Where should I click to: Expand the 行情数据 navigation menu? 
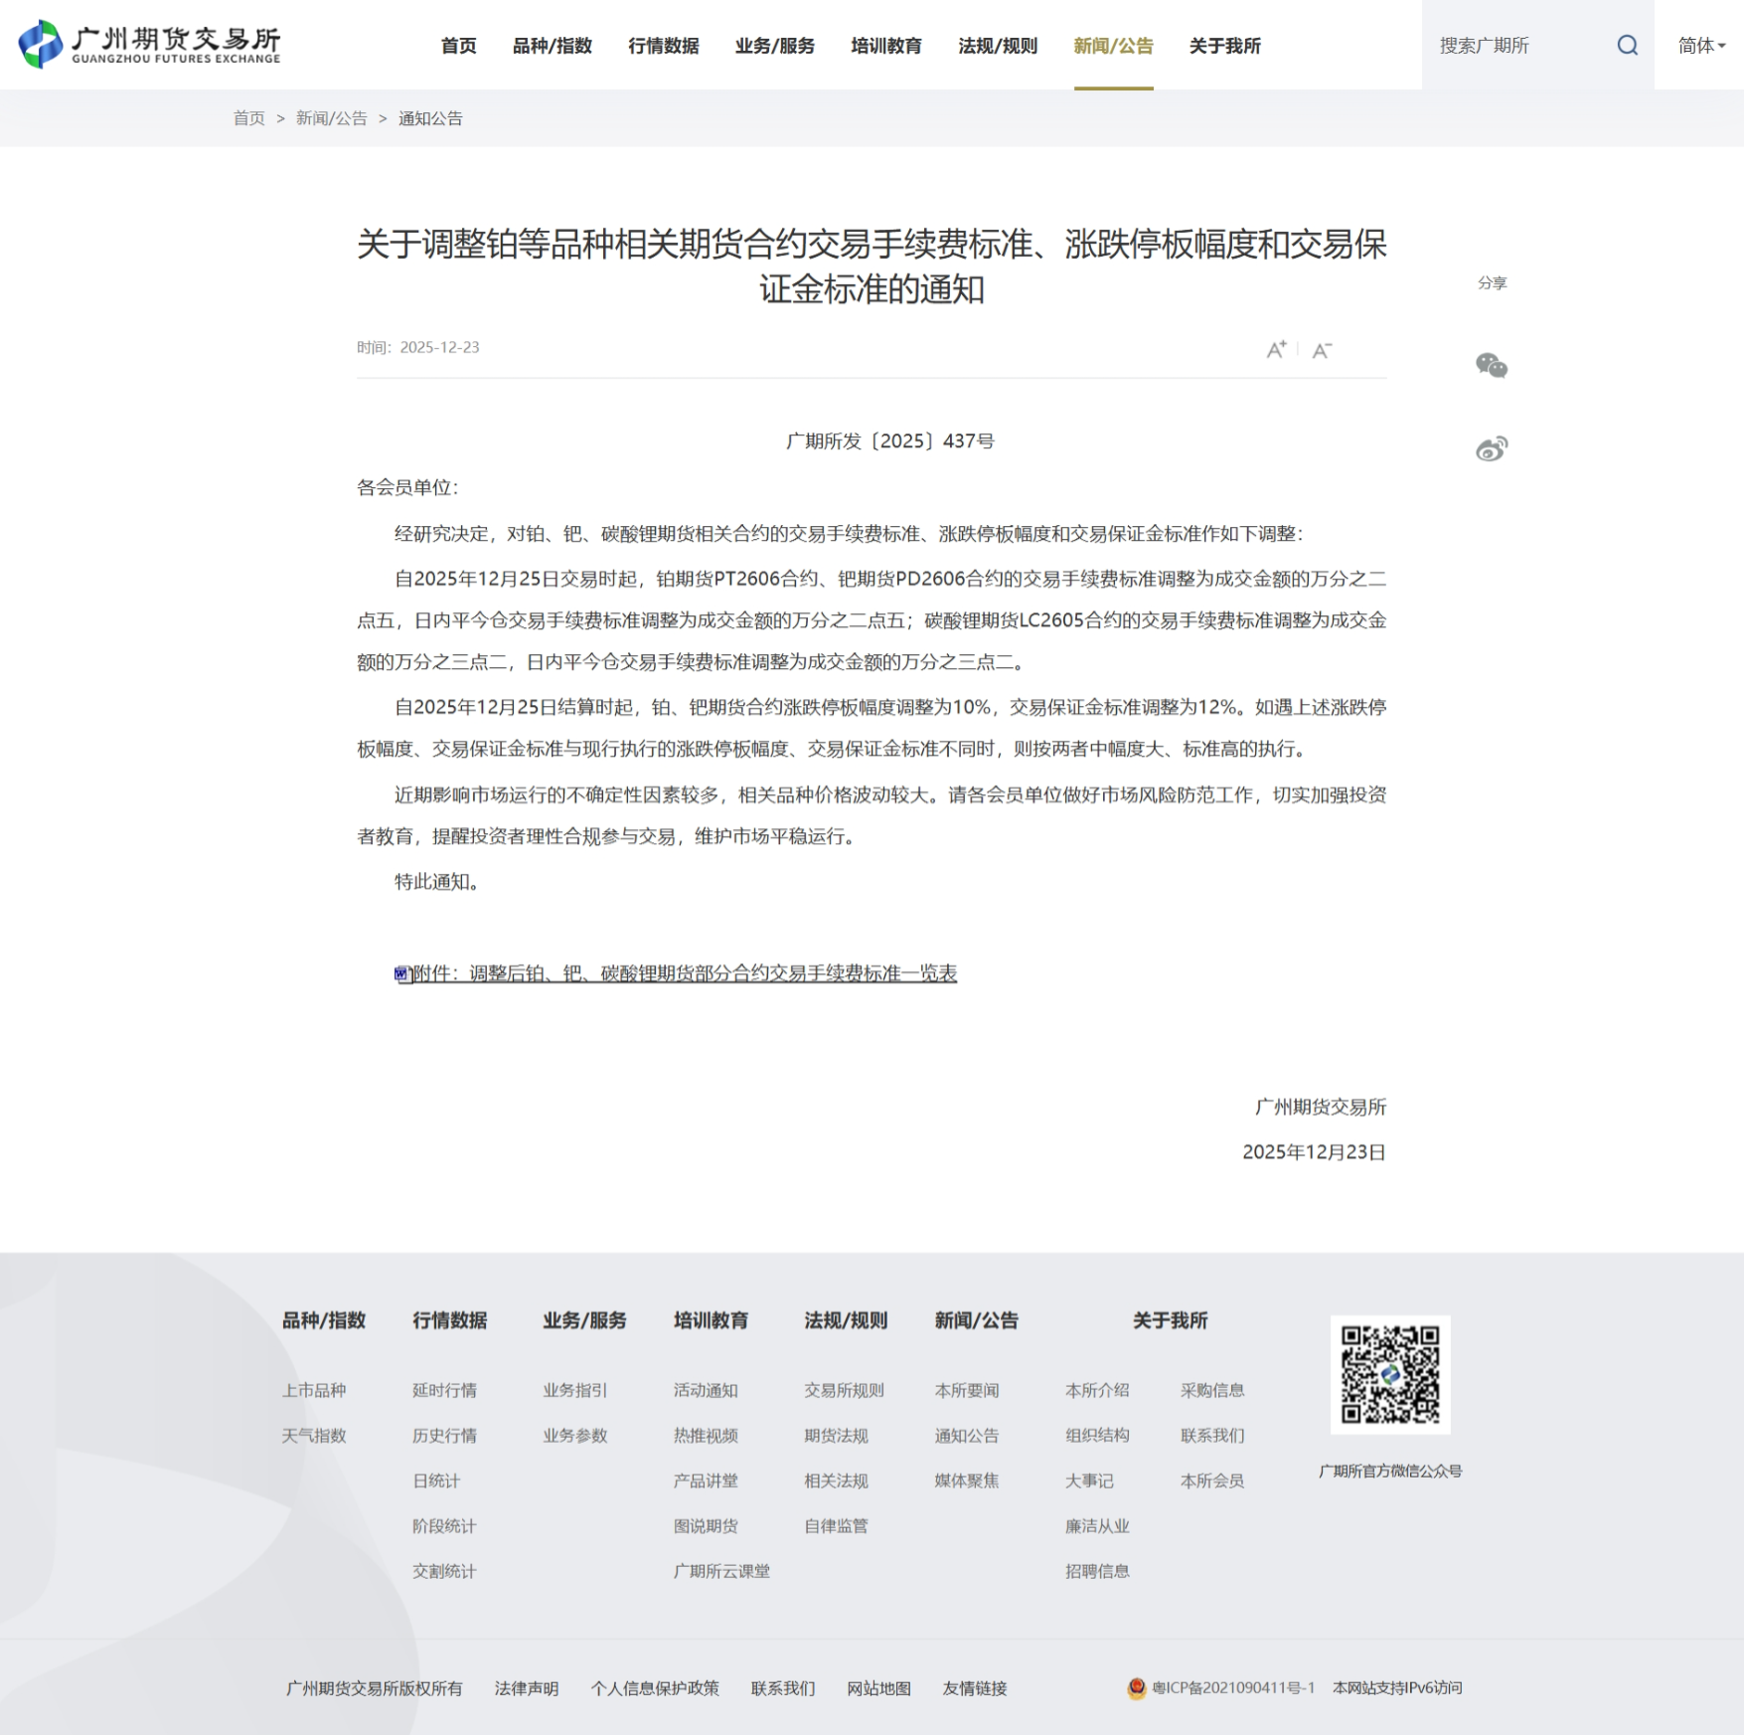[x=663, y=46]
